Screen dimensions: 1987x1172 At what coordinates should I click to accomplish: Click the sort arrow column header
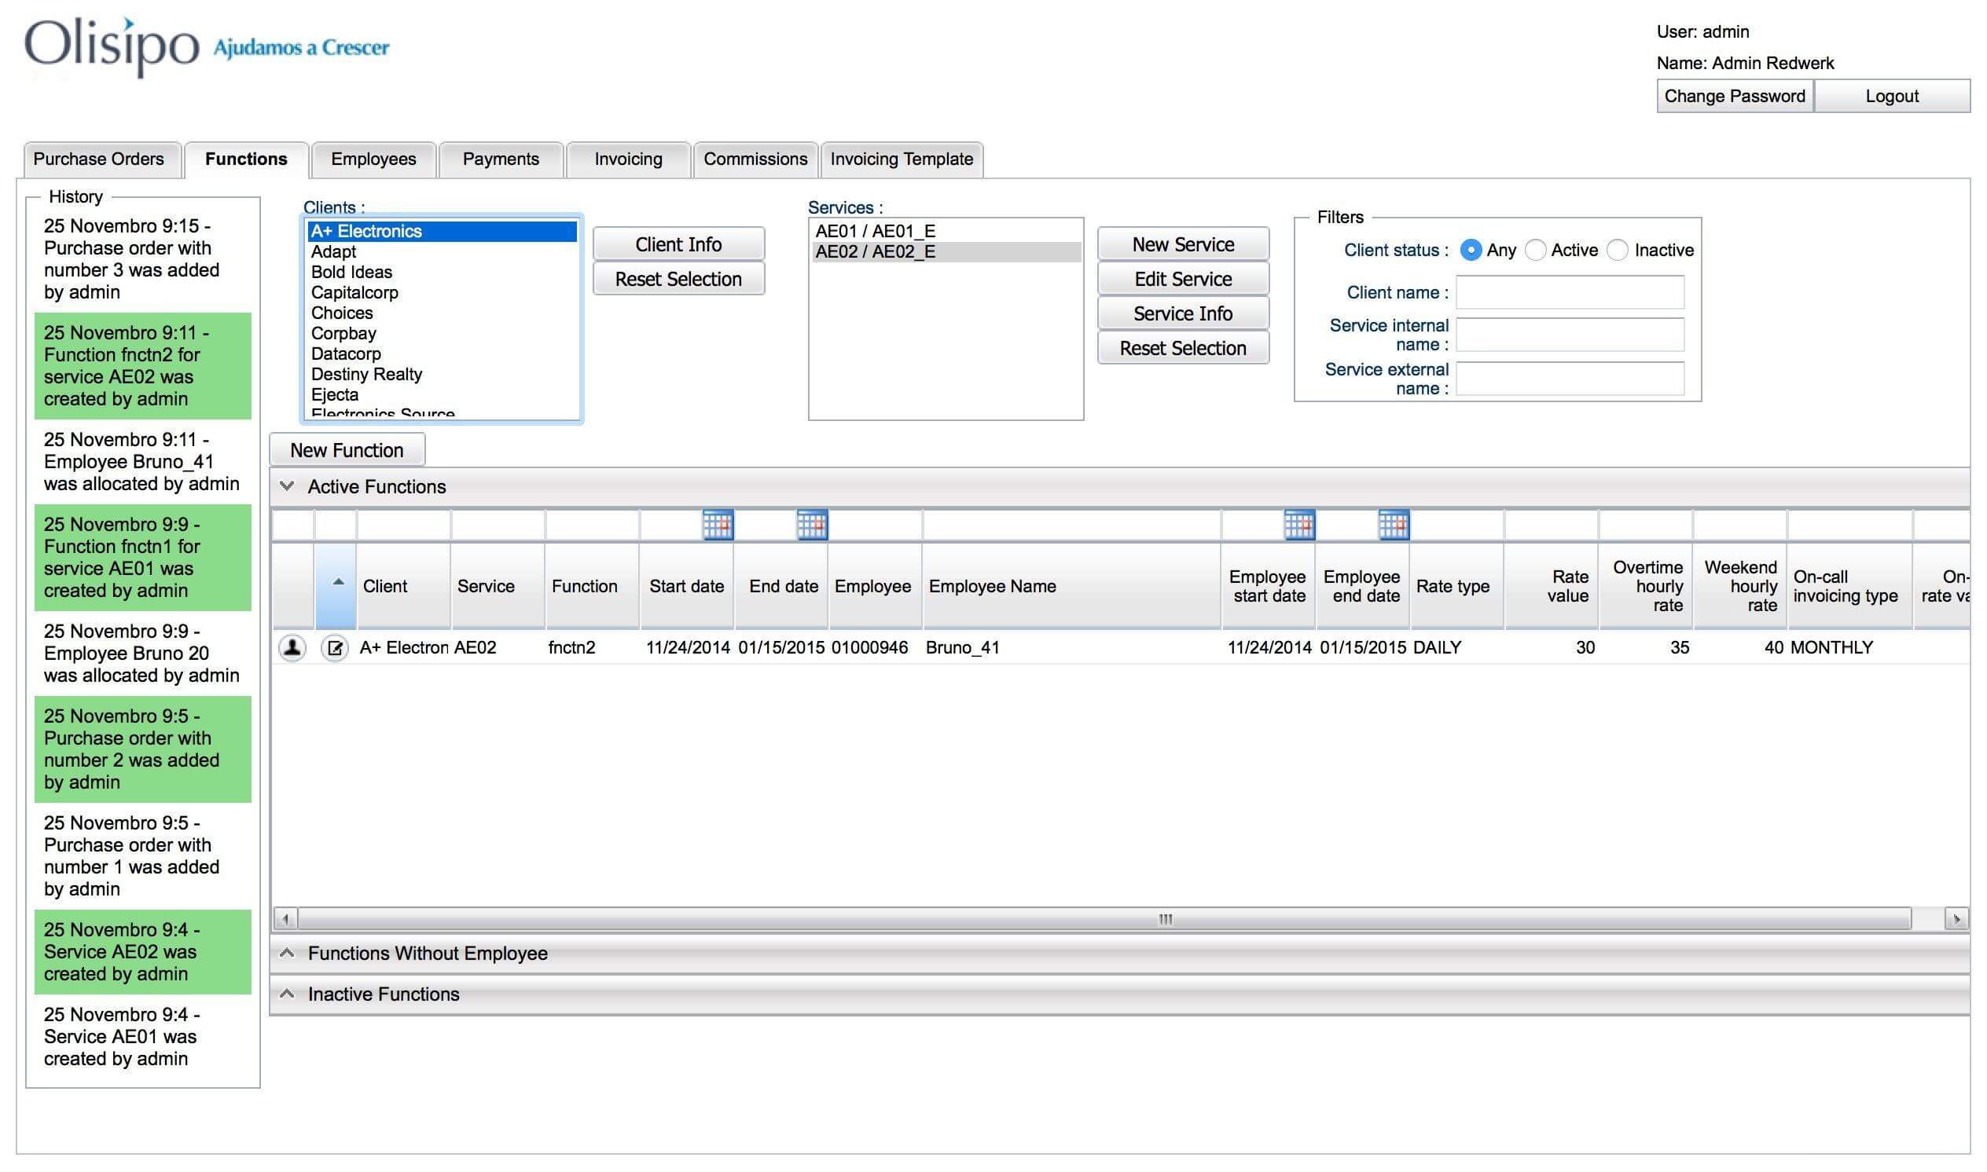(336, 586)
